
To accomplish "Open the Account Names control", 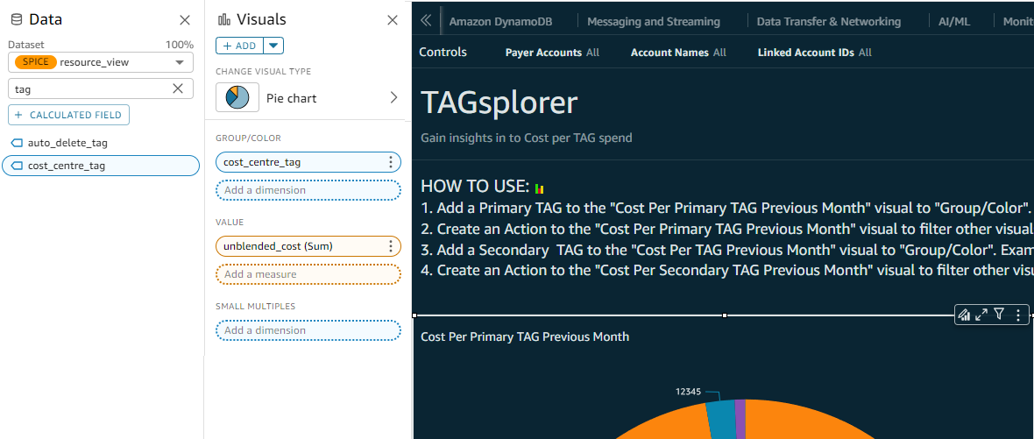I will click(x=678, y=52).
